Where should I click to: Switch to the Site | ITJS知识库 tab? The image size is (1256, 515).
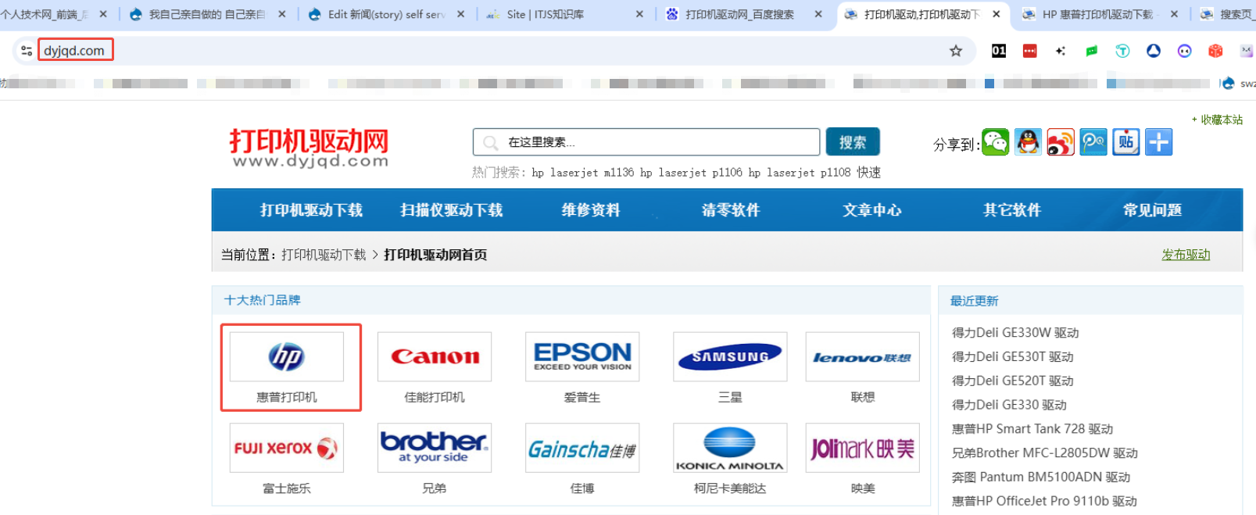565,14
